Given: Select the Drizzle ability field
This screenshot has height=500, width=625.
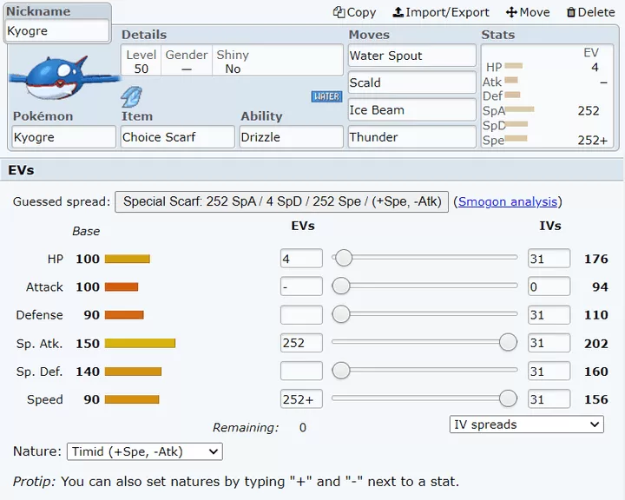Looking at the screenshot, I should (292, 137).
